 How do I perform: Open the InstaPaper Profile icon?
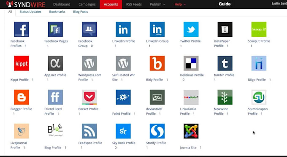point(225,29)
